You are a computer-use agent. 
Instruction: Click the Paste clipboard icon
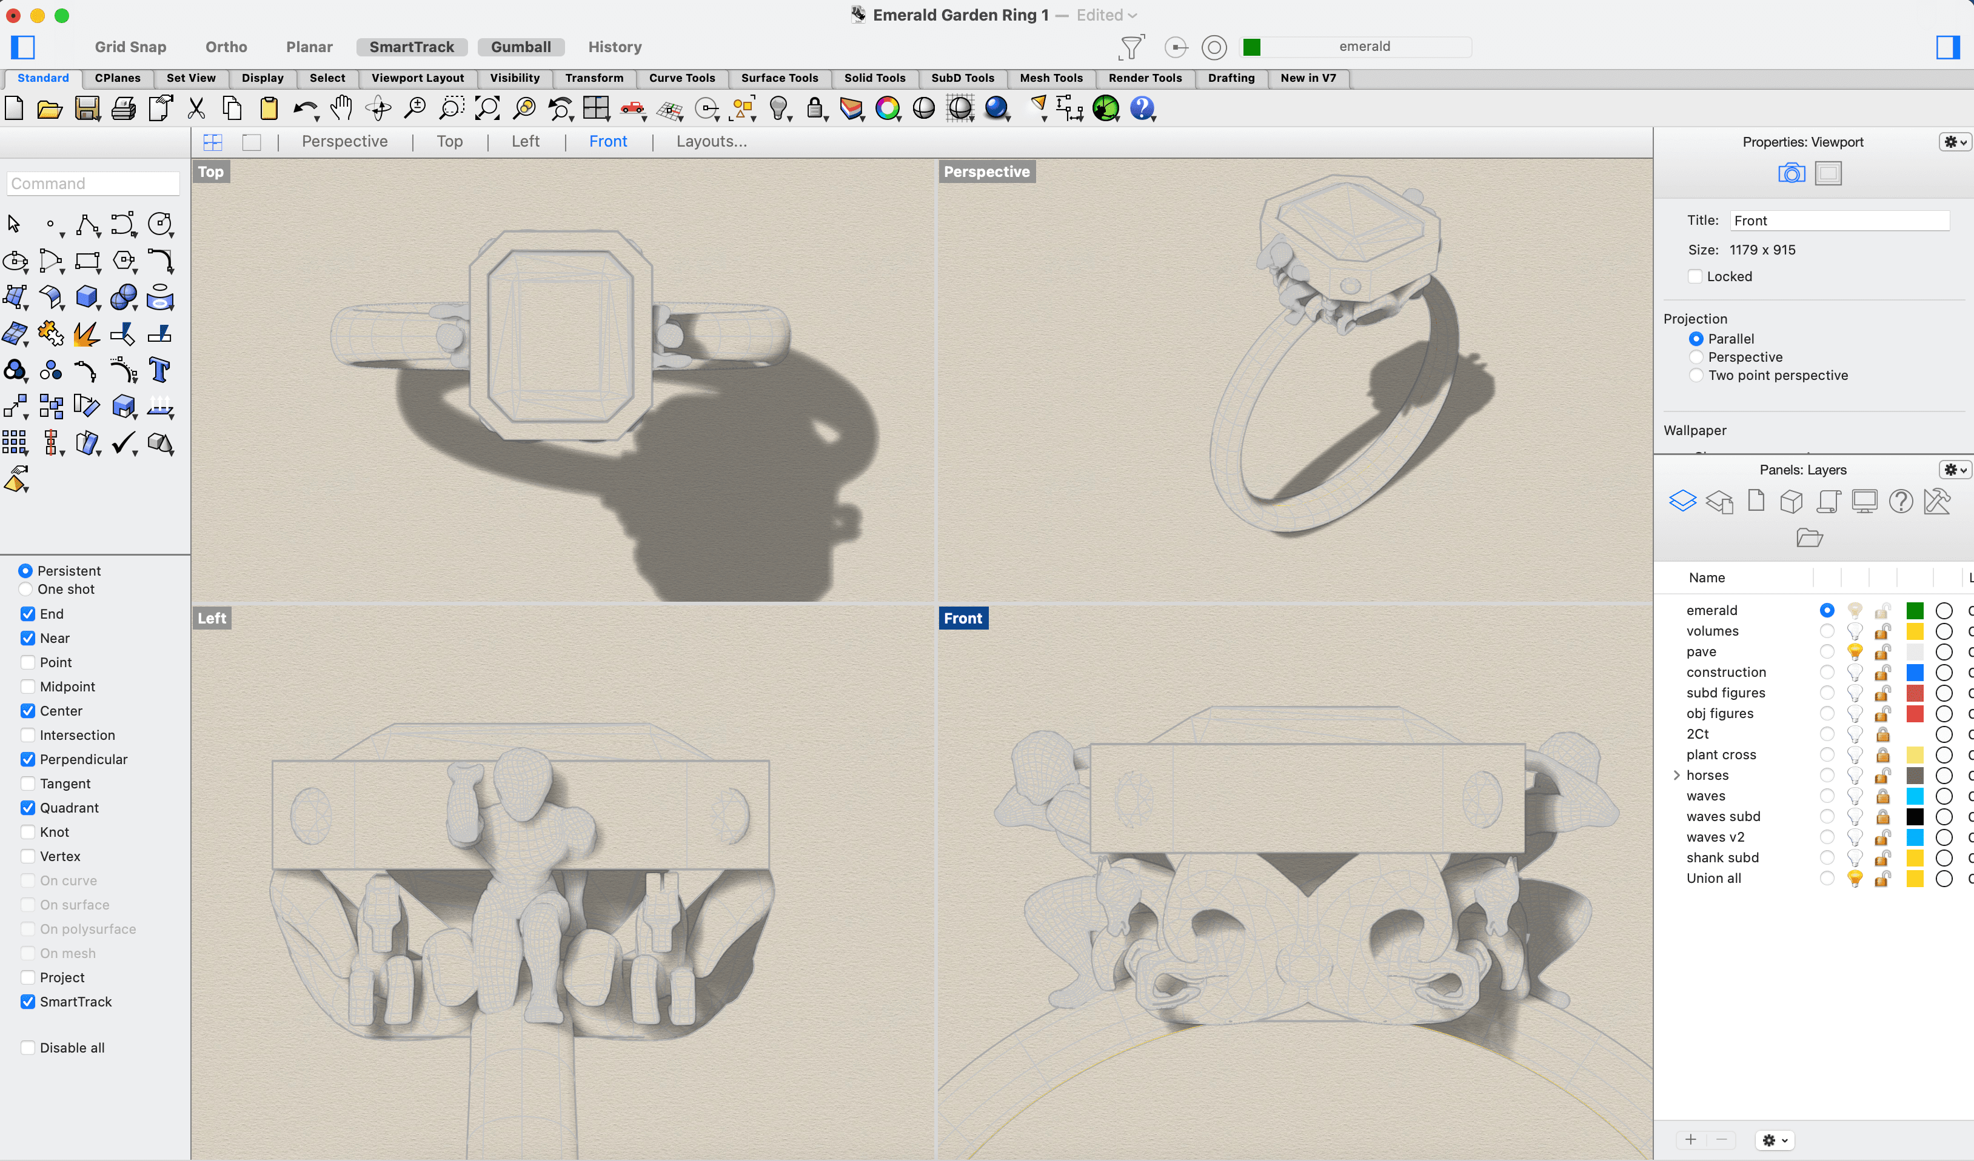point(269,108)
